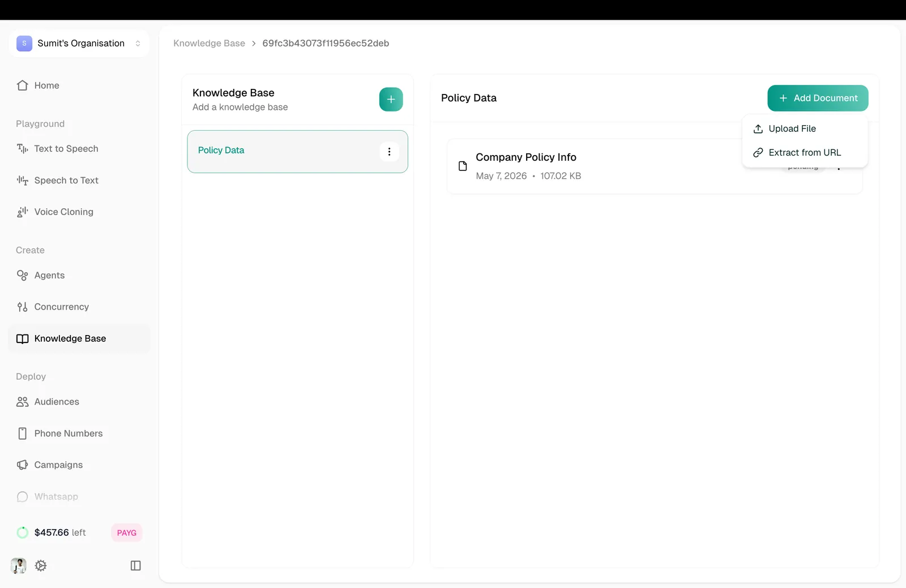Click the Concurrency sidebar icon
Viewport: 906px width, 588px height.
coord(22,307)
